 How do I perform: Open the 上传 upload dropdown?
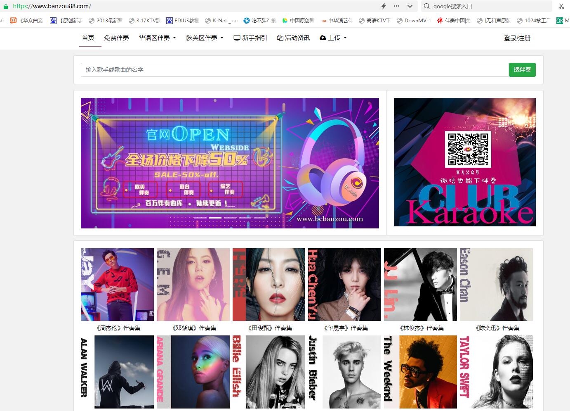click(x=333, y=38)
